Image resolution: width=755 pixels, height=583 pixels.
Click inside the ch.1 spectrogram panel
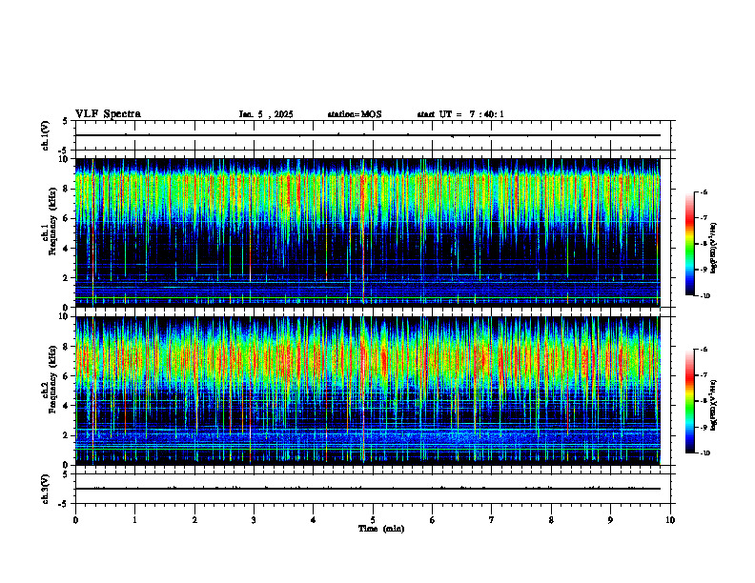click(x=367, y=232)
